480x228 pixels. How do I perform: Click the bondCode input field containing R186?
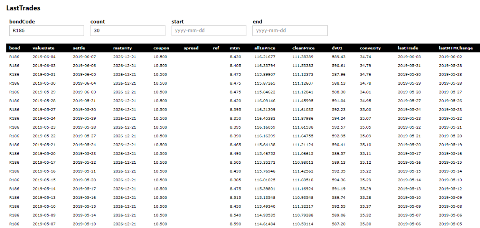46,31
